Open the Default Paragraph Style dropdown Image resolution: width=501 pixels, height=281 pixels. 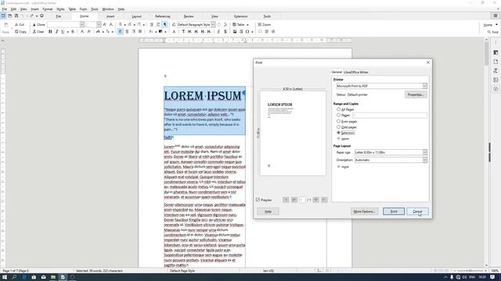213,24
